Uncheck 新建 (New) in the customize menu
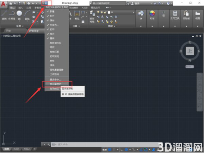This screenshot has width=204, height=153. point(57,12)
